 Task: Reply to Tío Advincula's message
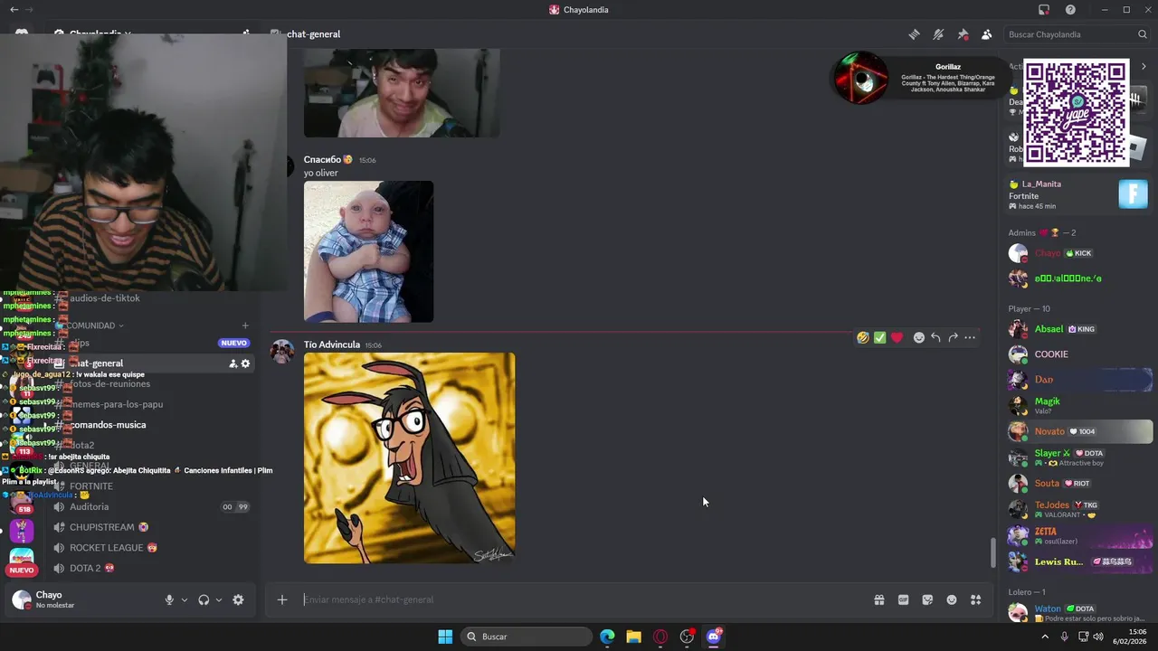[x=935, y=337]
